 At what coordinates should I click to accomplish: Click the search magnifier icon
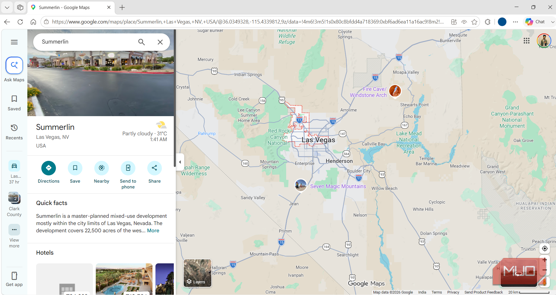(x=141, y=42)
